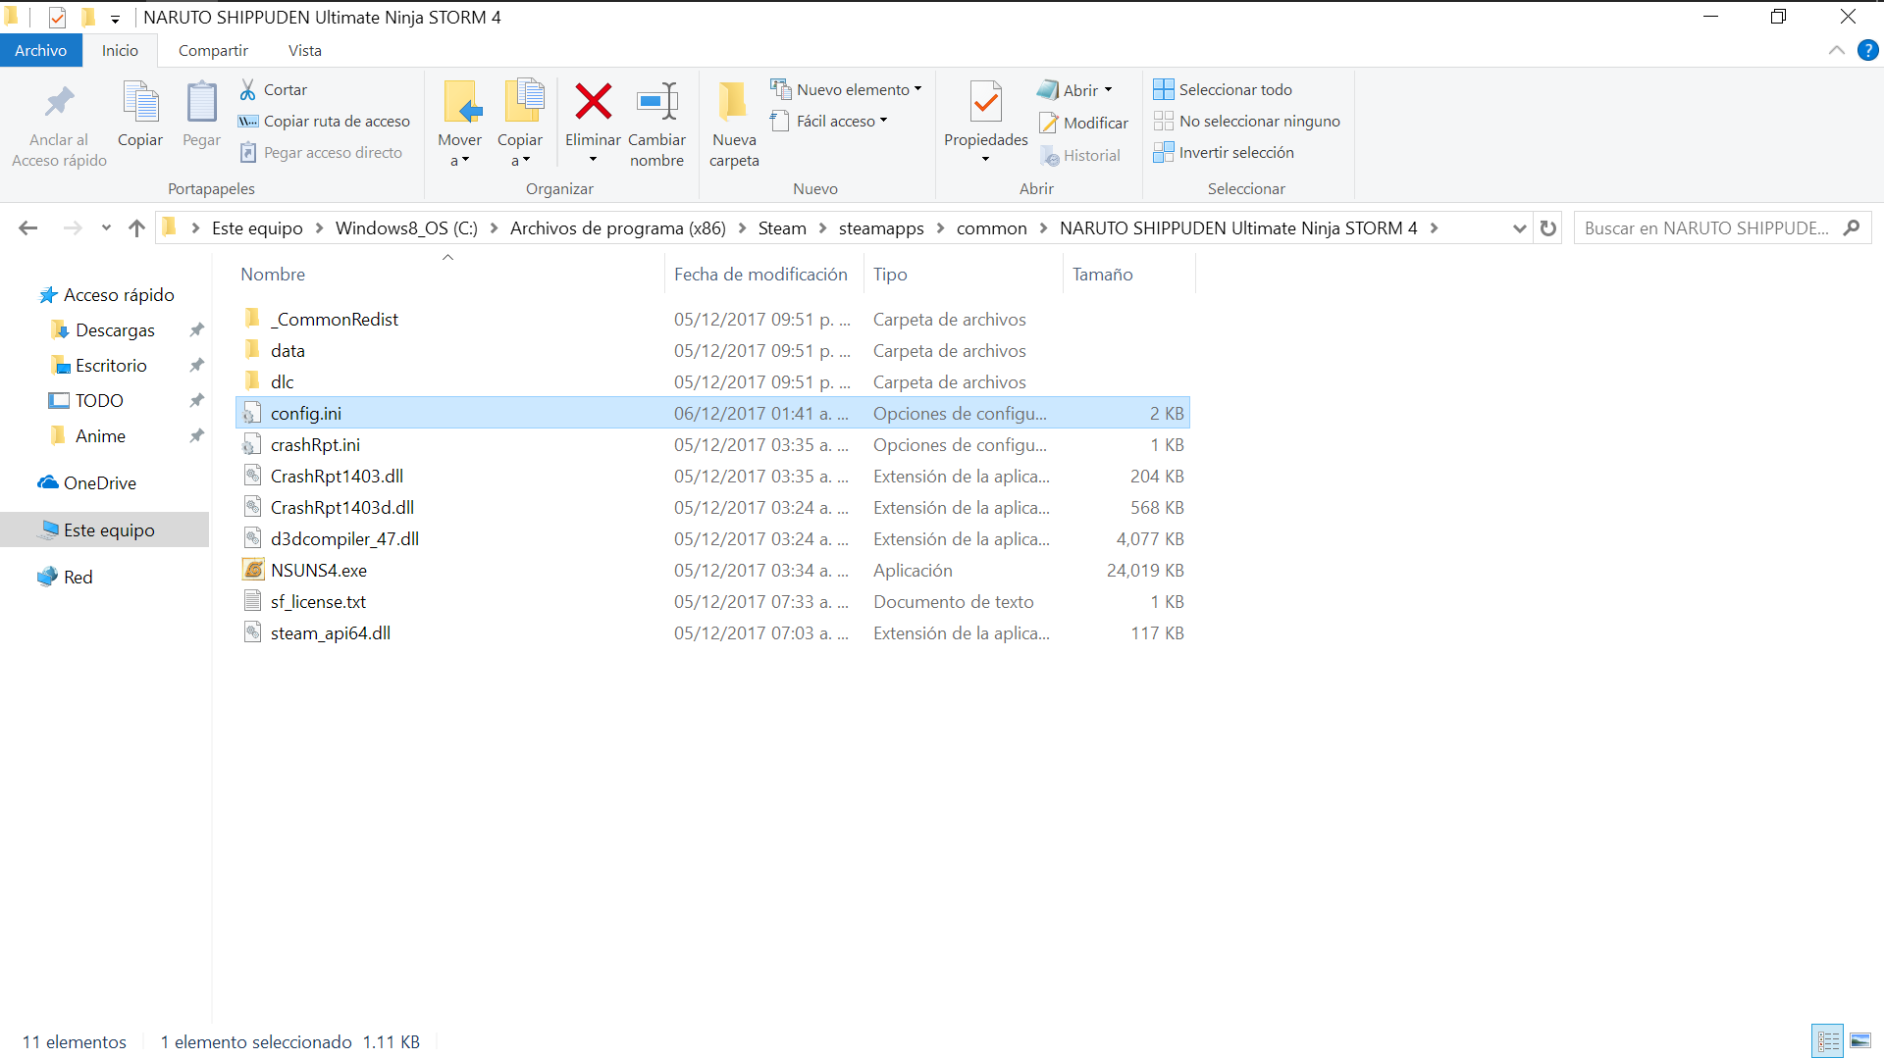Select crashRpt.ini file

pos(712,445)
